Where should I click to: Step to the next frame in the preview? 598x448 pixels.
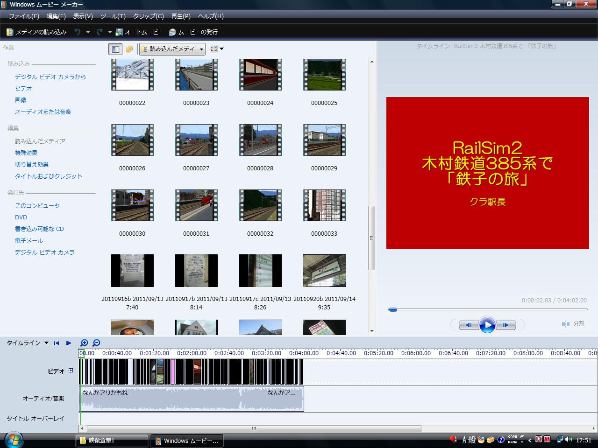tap(505, 325)
